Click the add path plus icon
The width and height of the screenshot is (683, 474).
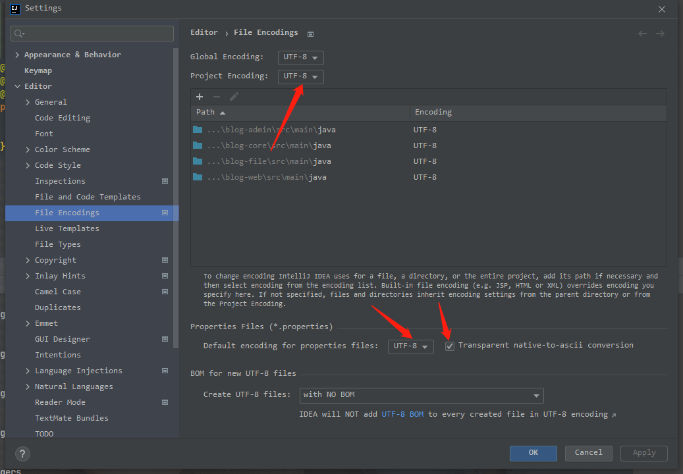(200, 97)
